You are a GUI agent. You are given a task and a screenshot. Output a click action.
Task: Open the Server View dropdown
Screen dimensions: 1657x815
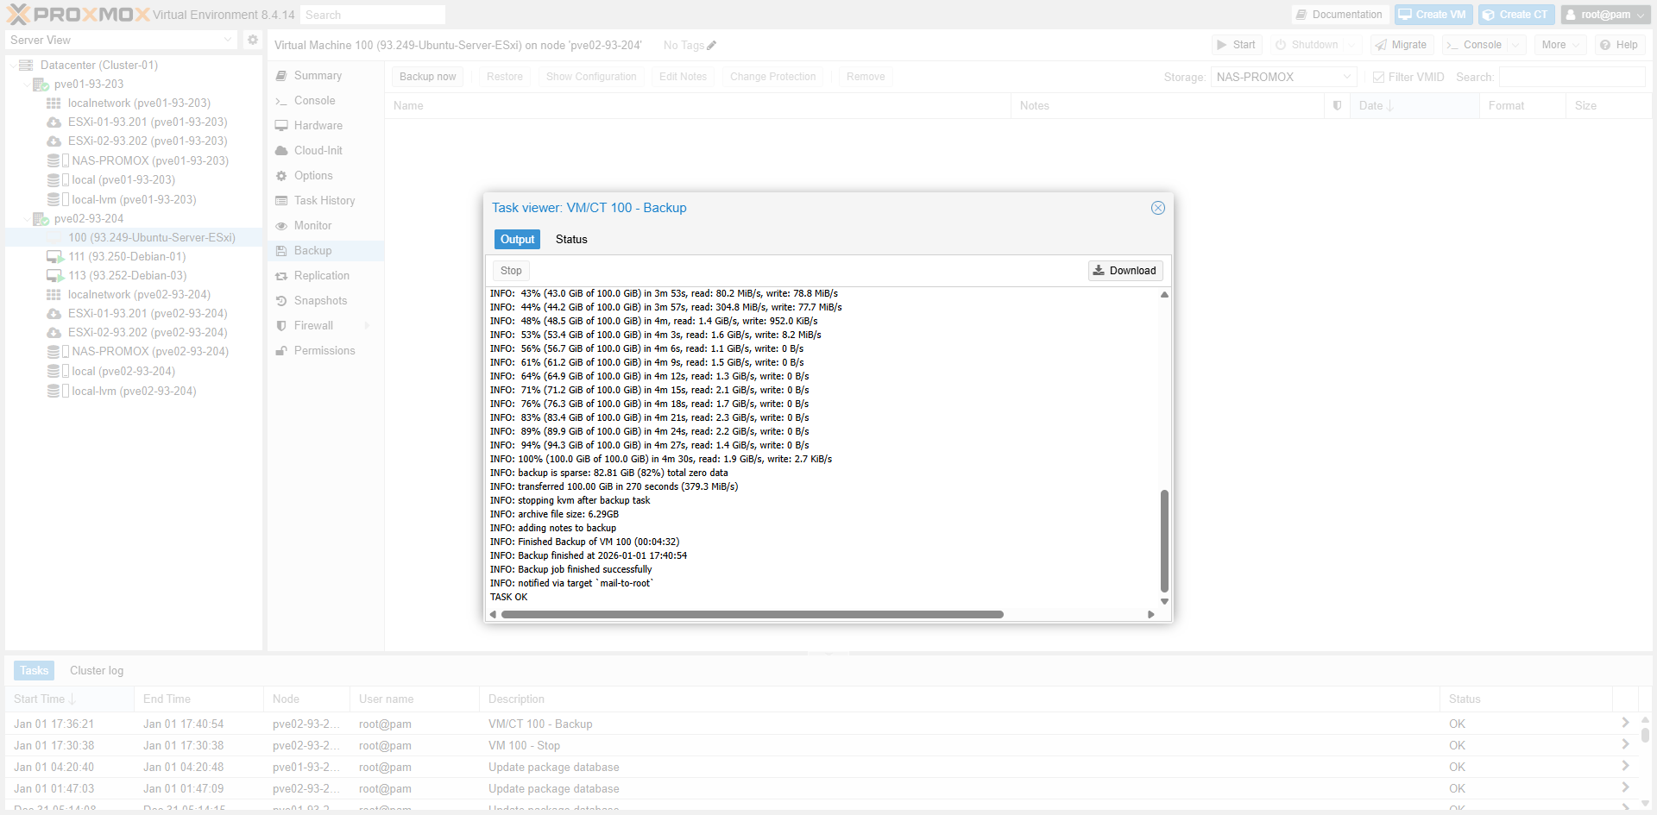(x=121, y=40)
